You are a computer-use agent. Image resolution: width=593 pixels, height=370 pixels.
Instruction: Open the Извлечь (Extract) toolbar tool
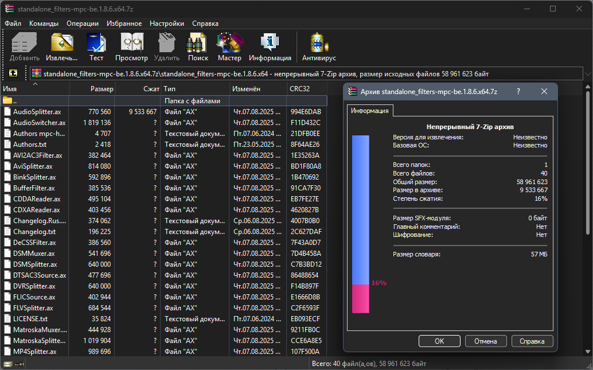tap(62, 42)
